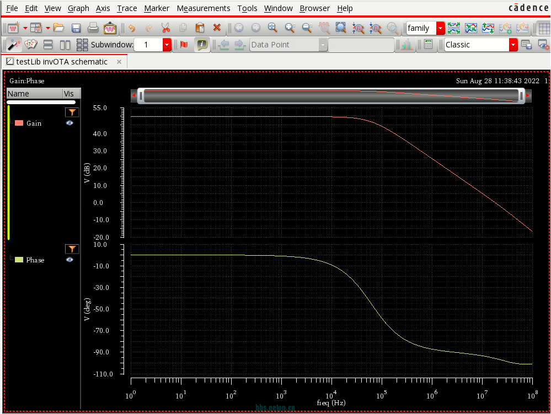The image size is (551, 414).
Task: Click the Phase yellow-green color swatch
Action: click(19, 260)
